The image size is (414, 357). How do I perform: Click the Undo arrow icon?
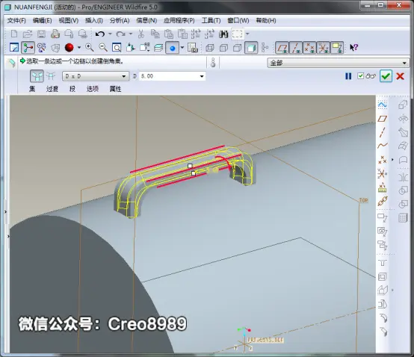pyautogui.click(x=100, y=34)
